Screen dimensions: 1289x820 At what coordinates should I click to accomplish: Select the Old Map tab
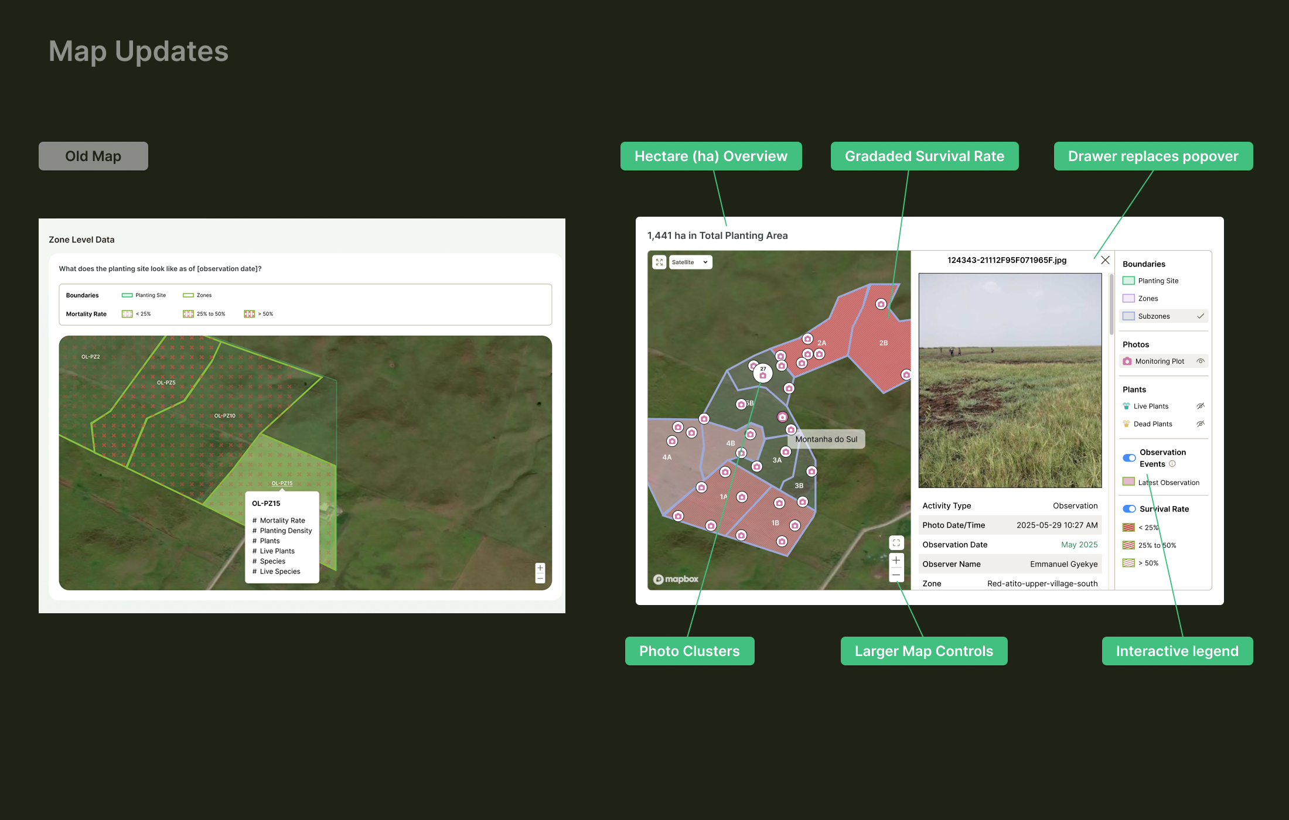pyautogui.click(x=93, y=156)
